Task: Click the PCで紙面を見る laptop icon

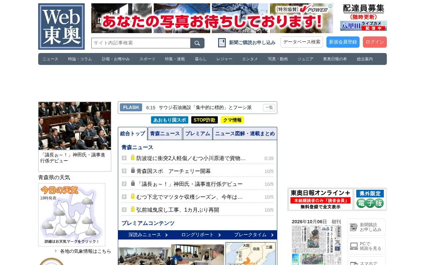Action: click(x=354, y=246)
